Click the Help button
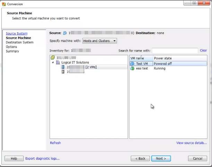The height and width of the screenshot is (167, 212). pos(14,158)
